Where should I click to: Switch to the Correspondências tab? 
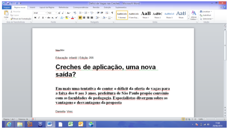[81, 7]
